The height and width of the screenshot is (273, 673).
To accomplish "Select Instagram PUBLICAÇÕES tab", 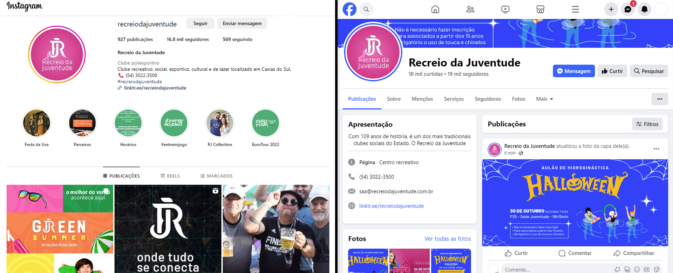I will (x=121, y=176).
